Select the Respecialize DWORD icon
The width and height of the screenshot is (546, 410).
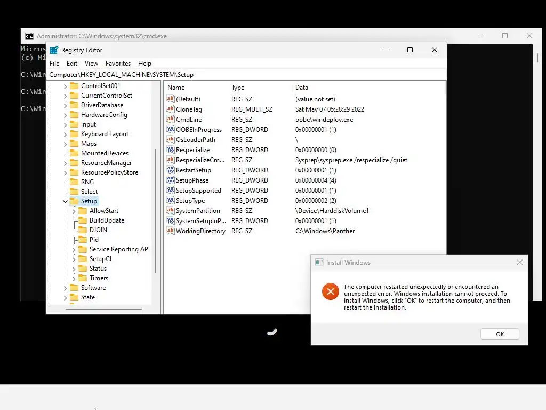[x=170, y=149]
